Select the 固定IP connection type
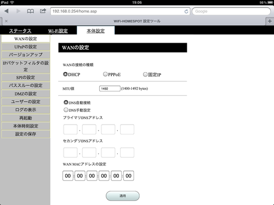The width and height of the screenshot is (274, 205). point(145,74)
